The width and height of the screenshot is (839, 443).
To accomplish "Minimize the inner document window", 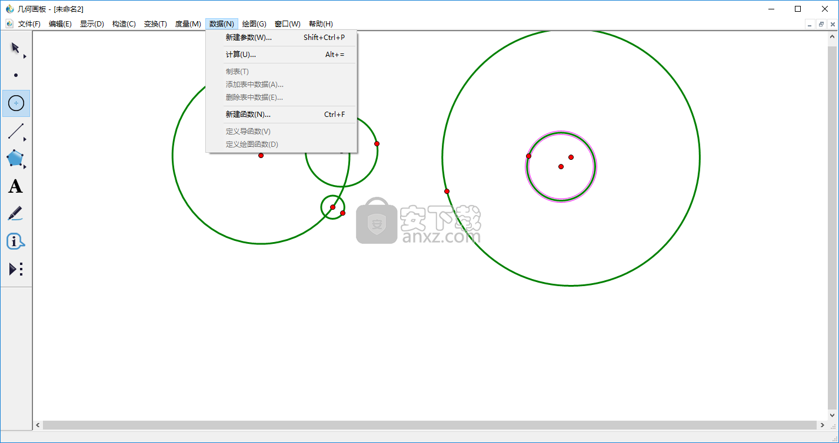I will coord(810,24).
